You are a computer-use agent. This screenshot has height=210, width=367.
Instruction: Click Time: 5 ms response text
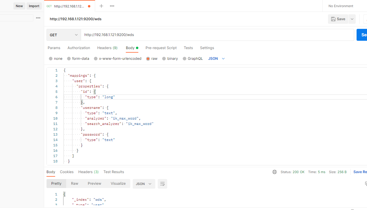[317, 172]
